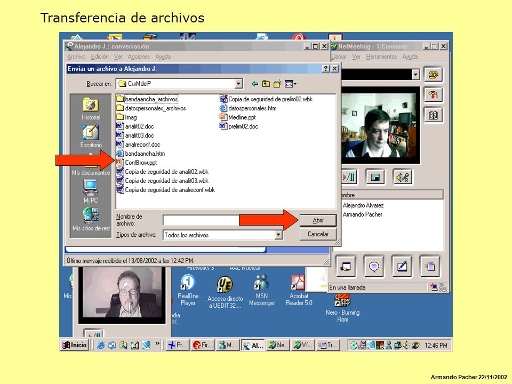
Task: Select file prelim02.doc
Action: (x=239, y=126)
